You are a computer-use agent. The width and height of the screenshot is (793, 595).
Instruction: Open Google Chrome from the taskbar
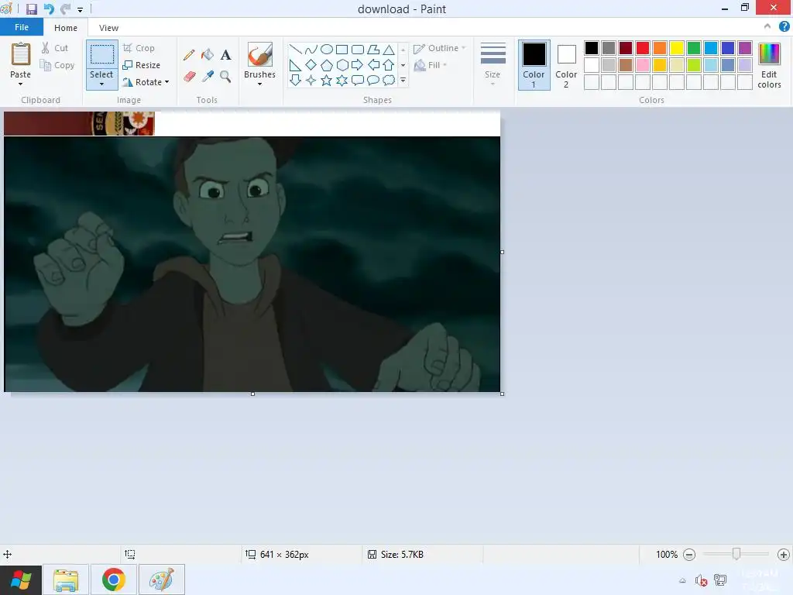click(x=114, y=580)
